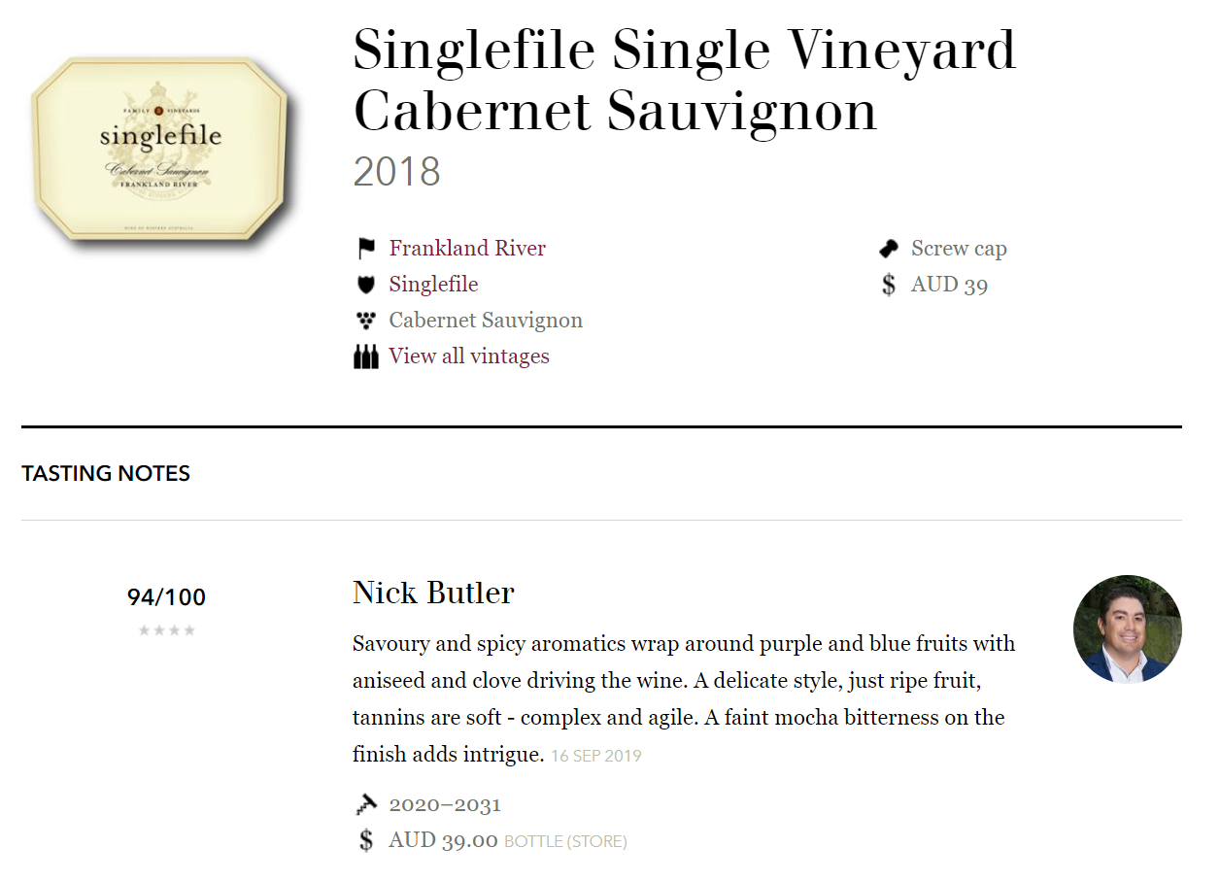
Task: Click the three bottles icon
Action: pyautogui.click(x=365, y=356)
